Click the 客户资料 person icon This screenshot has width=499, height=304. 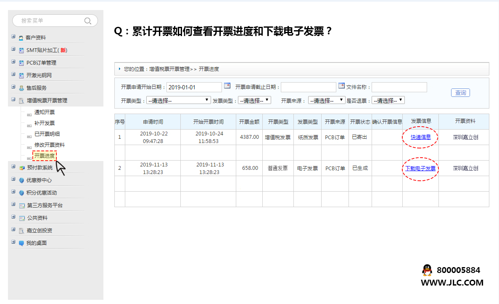(x=21, y=38)
